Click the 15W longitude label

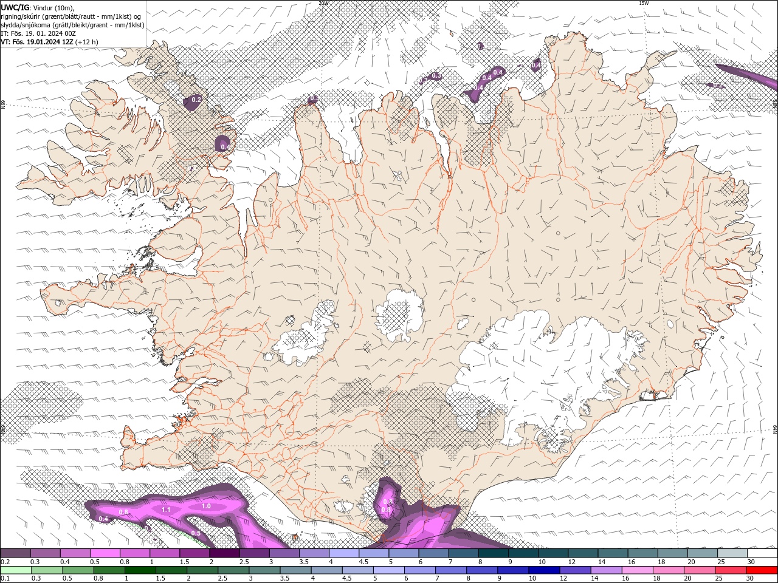tap(644, 3)
